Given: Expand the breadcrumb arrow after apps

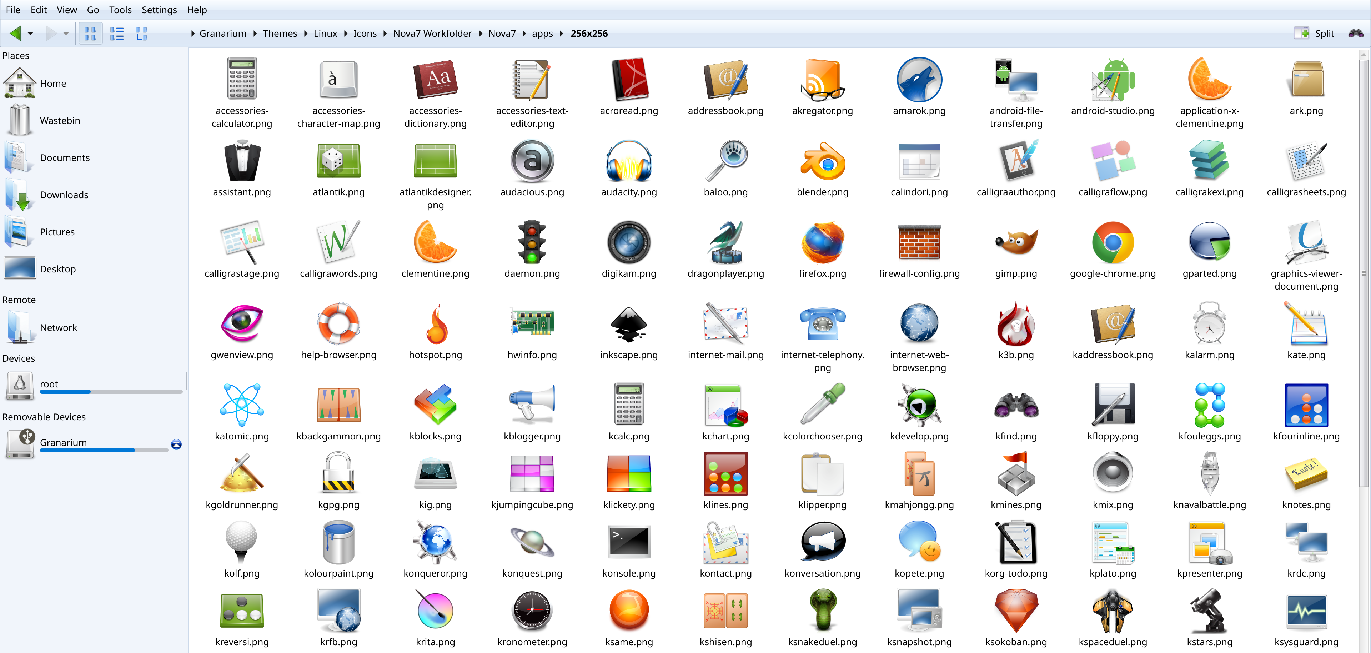Looking at the screenshot, I should coord(562,33).
